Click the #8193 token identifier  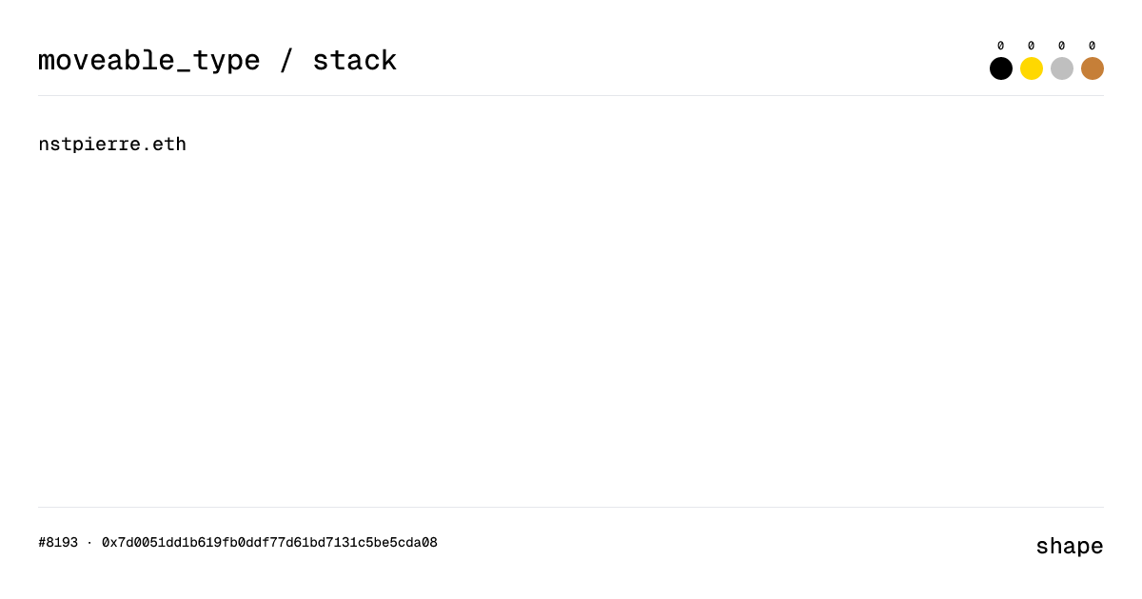coord(57,542)
